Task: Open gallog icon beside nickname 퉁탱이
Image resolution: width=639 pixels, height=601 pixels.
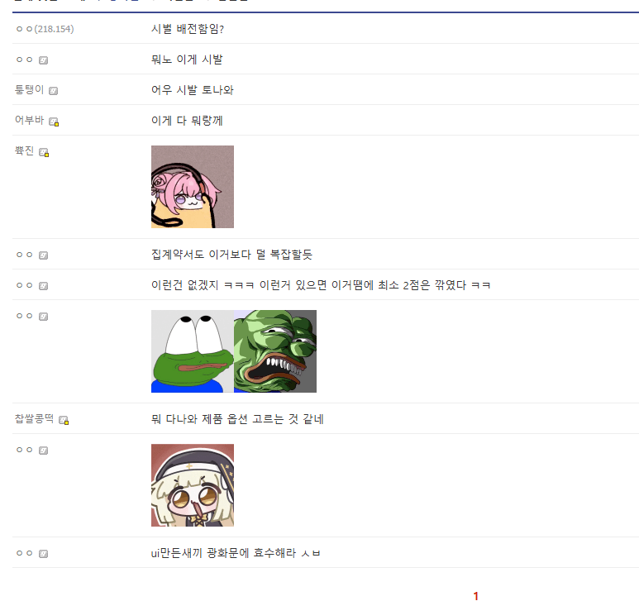Action: 54,91
